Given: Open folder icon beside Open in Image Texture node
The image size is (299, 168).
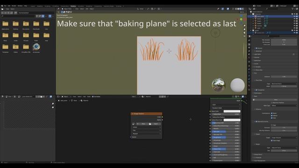Looking at the screenshot, I should [150, 124].
